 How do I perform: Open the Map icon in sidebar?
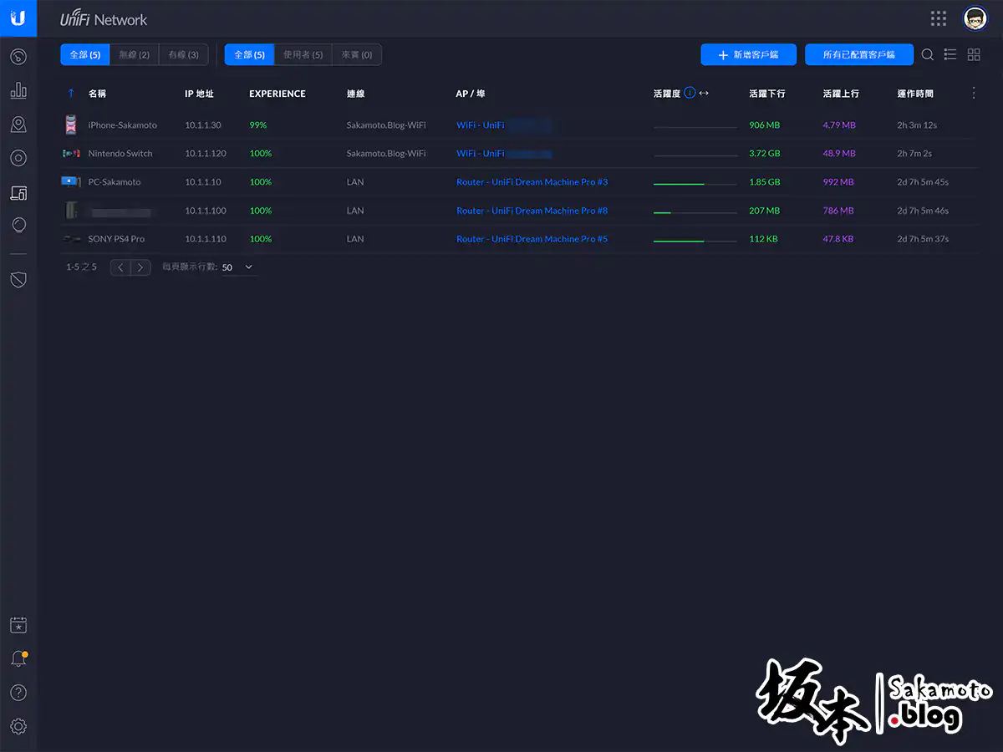click(18, 124)
